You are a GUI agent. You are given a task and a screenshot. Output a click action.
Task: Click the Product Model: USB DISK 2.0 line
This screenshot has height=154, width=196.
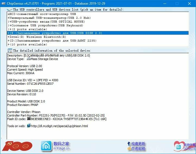(26, 101)
